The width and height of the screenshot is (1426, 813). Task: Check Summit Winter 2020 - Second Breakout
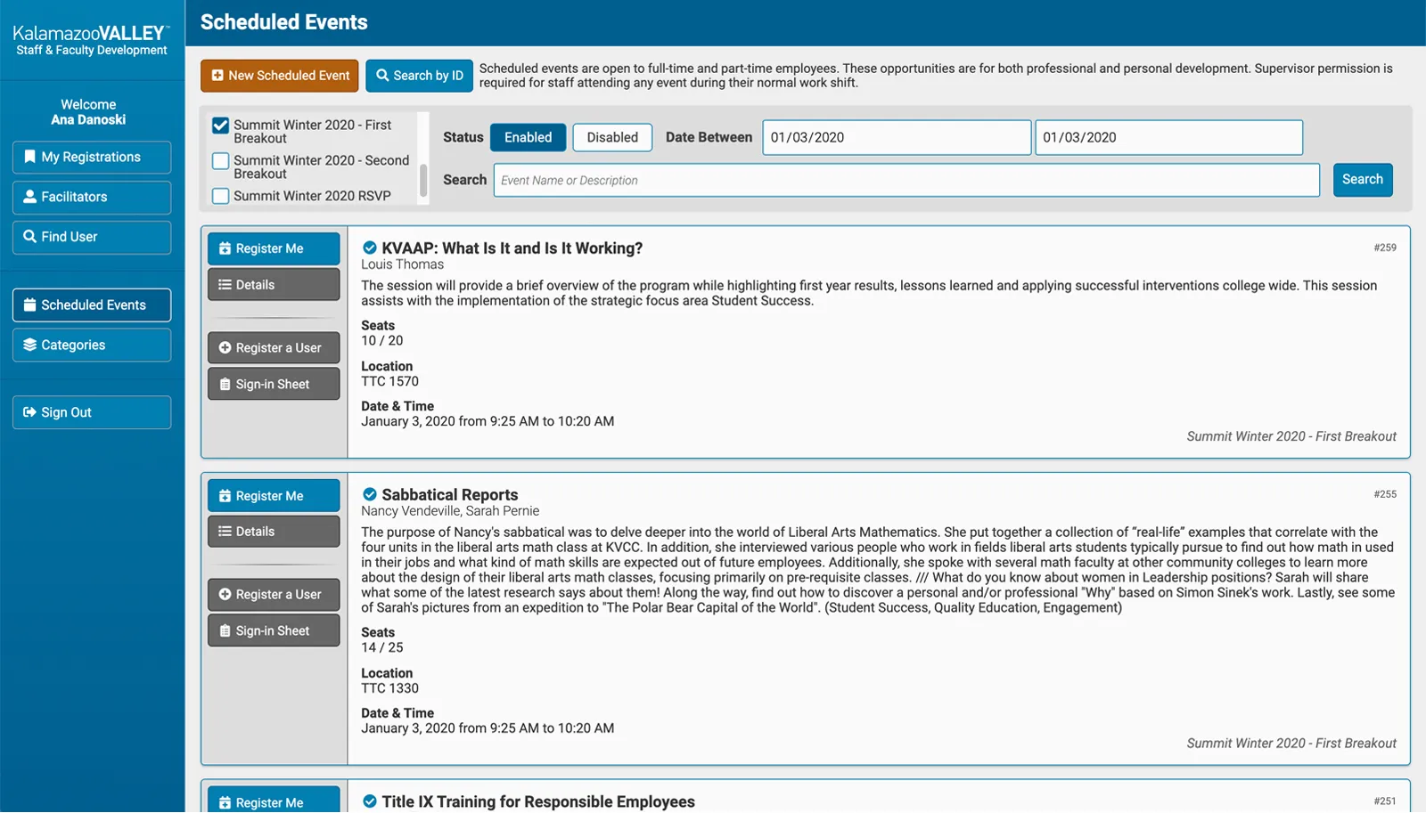(x=221, y=161)
